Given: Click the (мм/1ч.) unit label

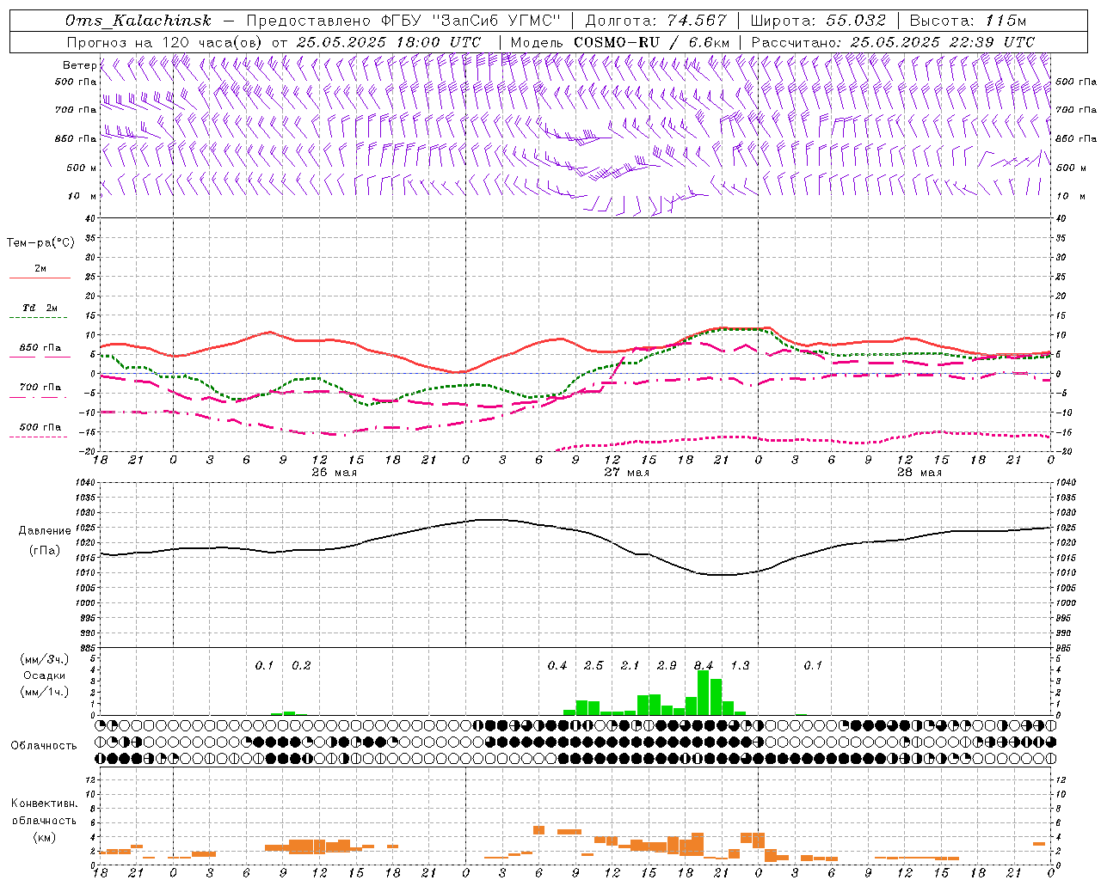Looking at the screenshot, I should click(45, 692).
